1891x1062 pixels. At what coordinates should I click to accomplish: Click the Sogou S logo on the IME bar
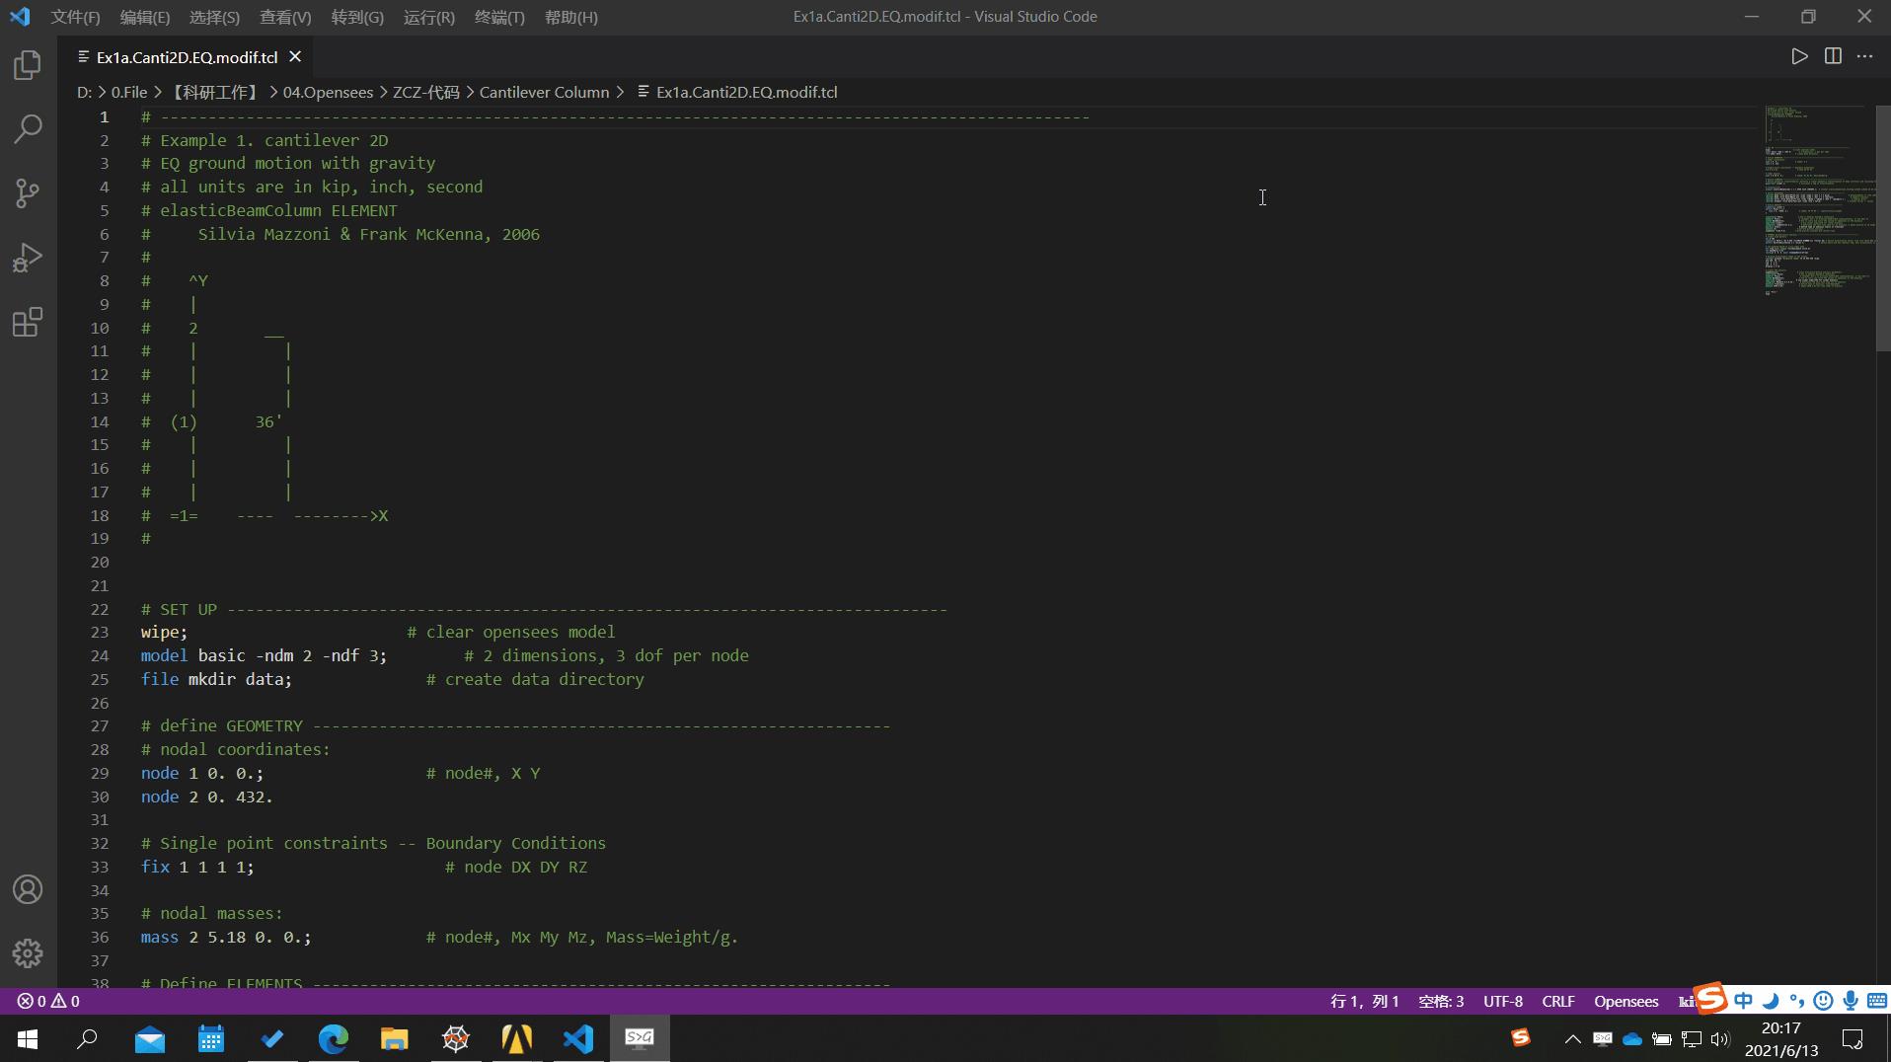(x=1711, y=998)
